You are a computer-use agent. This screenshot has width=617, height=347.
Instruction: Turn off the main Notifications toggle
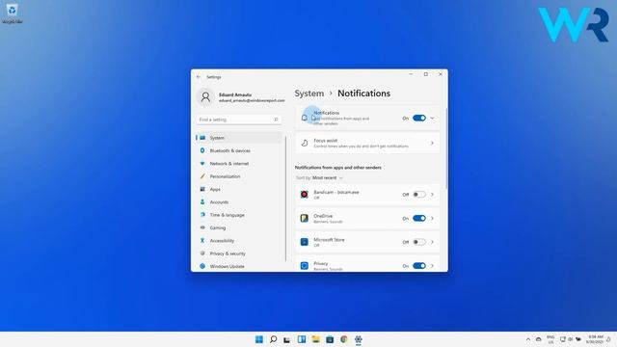pos(419,118)
